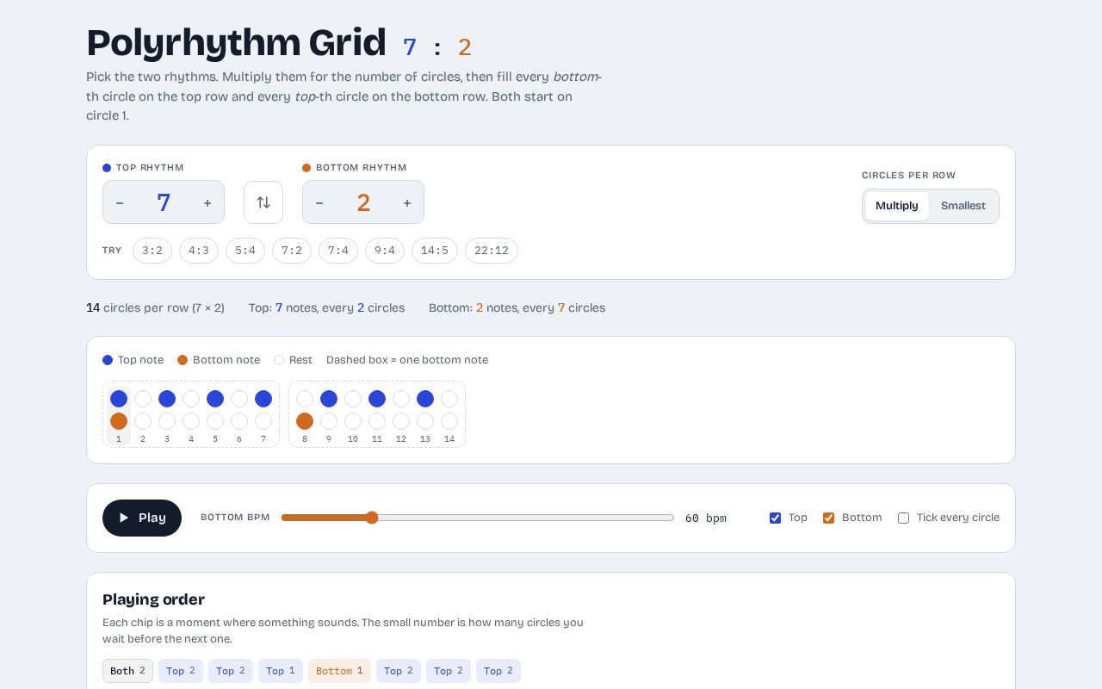This screenshot has height=689, width=1102.
Task: Toggle the Bottom sound checkbox
Action: coord(829,518)
